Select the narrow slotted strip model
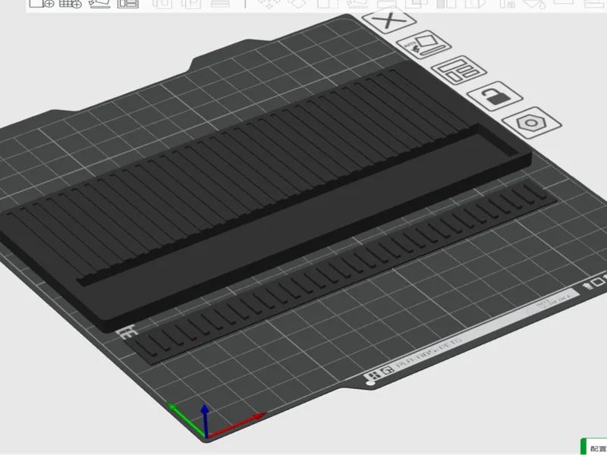 [x=341, y=273]
